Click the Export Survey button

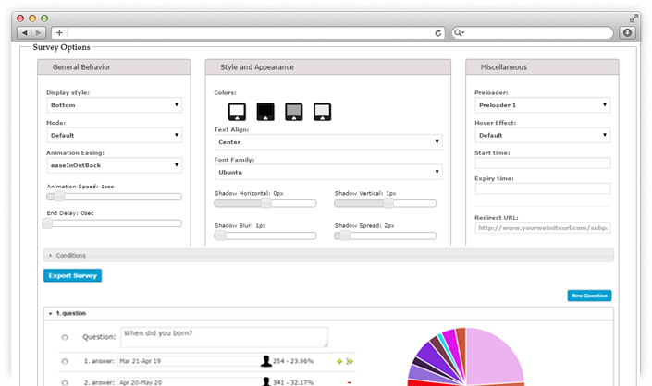pyautogui.click(x=72, y=275)
